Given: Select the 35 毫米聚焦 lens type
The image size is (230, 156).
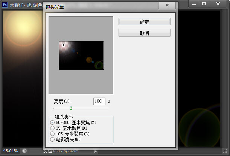Looking at the screenshot, I should 52,128.
